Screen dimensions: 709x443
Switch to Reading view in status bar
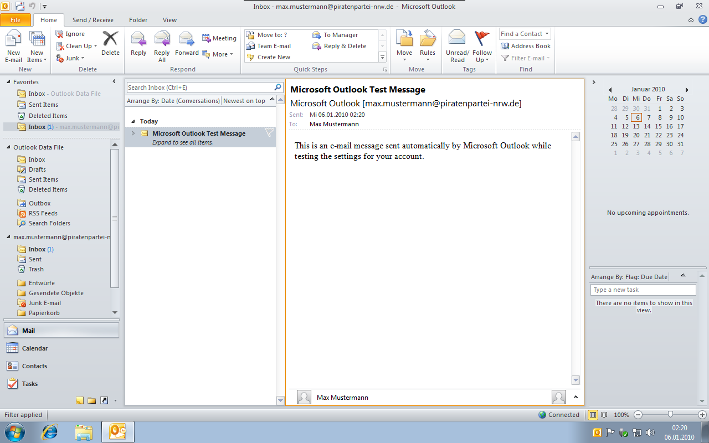[x=604, y=415]
